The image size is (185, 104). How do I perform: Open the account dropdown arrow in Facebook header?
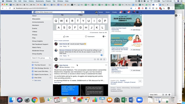tap(141, 12)
